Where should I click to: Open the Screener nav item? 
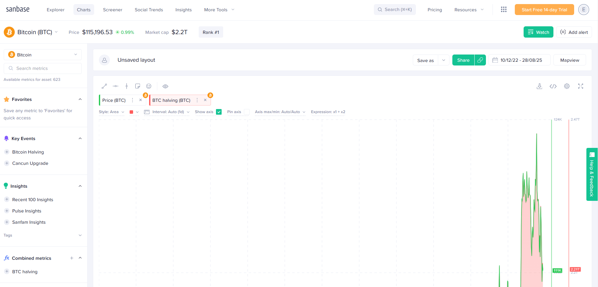coord(113,10)
